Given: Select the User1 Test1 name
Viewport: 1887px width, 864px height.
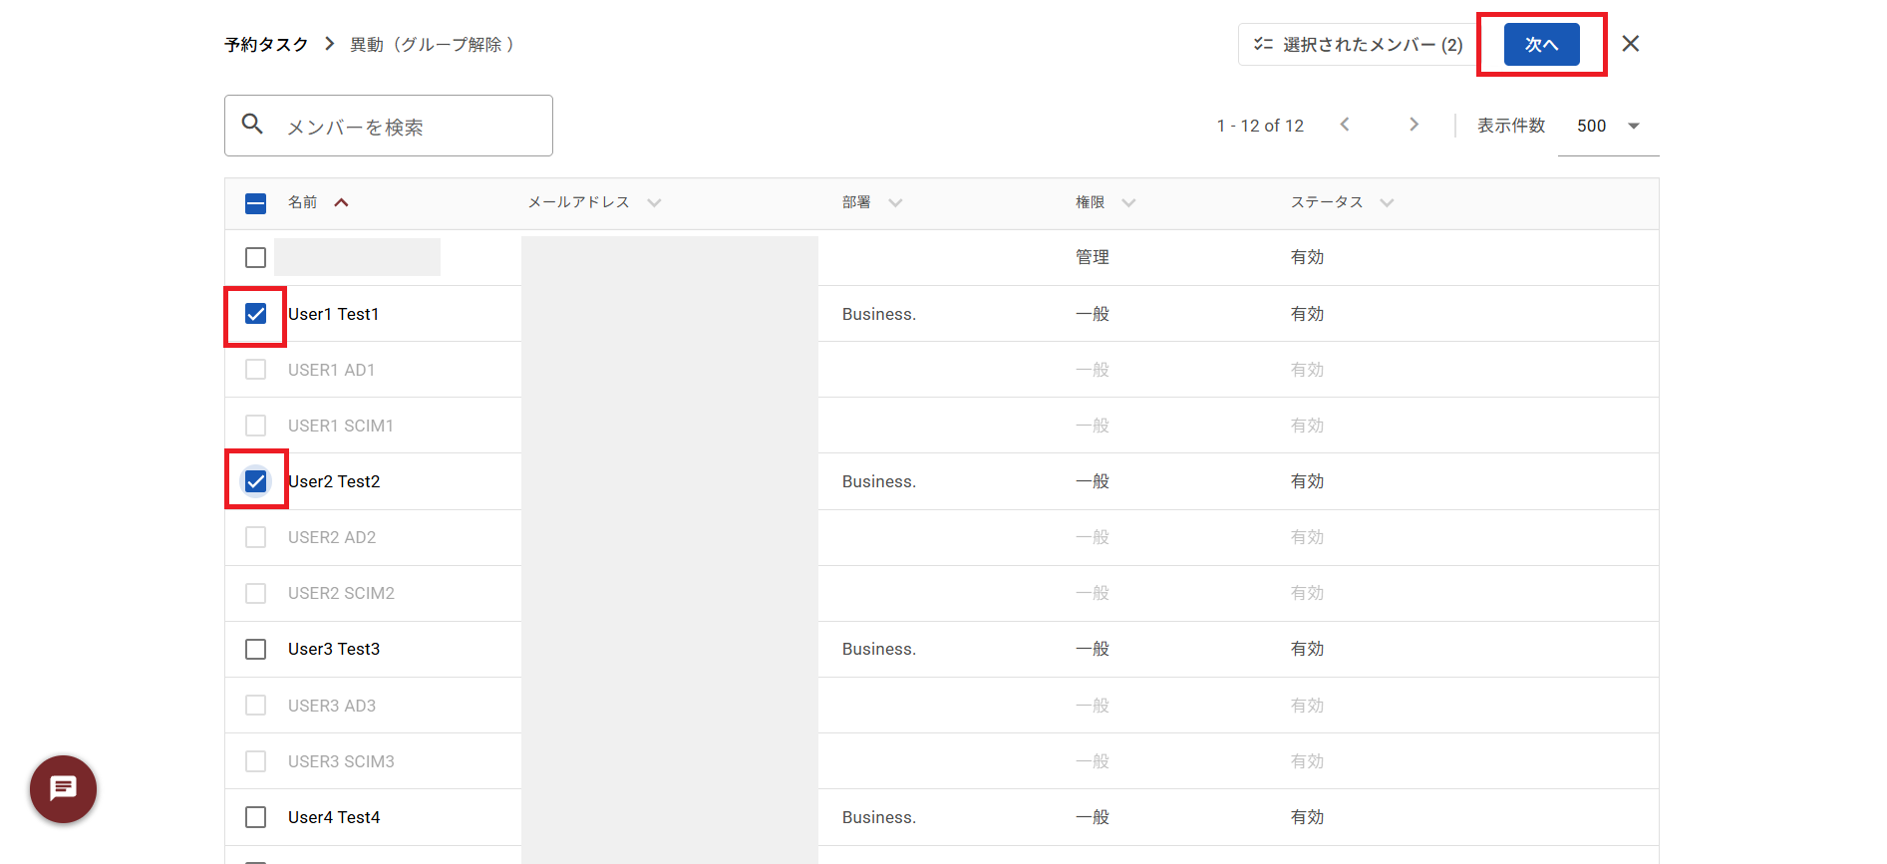Looking at the screenshot, I should point(333,314).
